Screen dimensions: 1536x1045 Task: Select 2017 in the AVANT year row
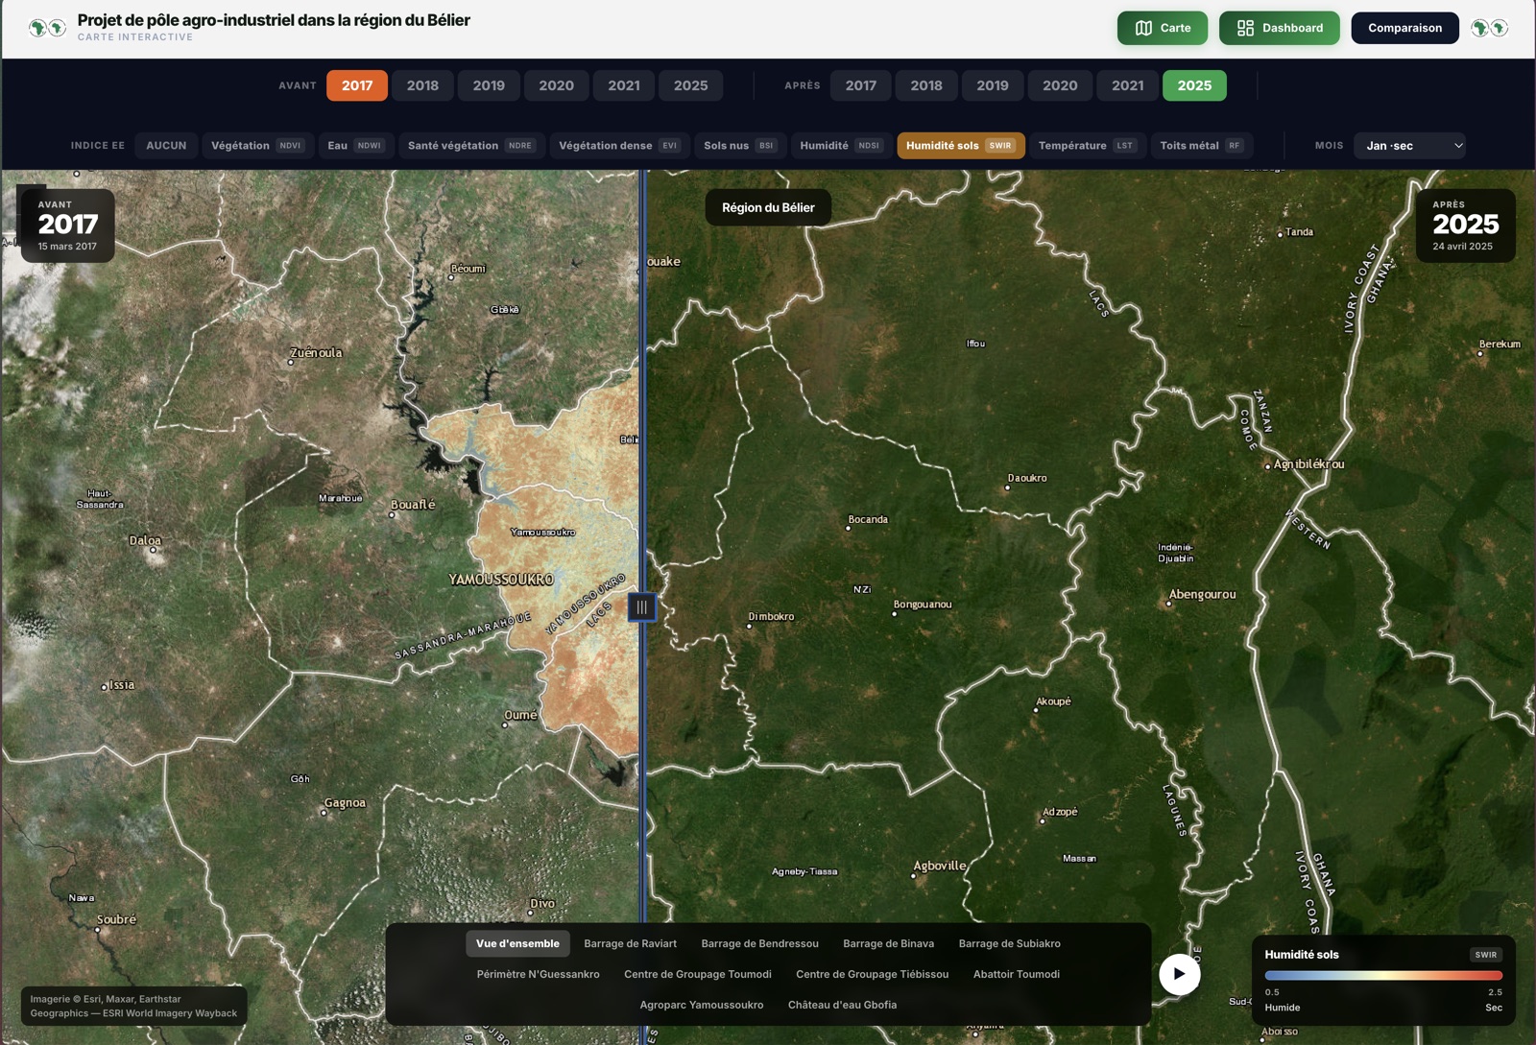[357, 85]
